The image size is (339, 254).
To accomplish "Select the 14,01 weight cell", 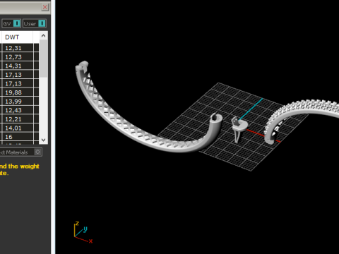I will [x=18, y=128].
